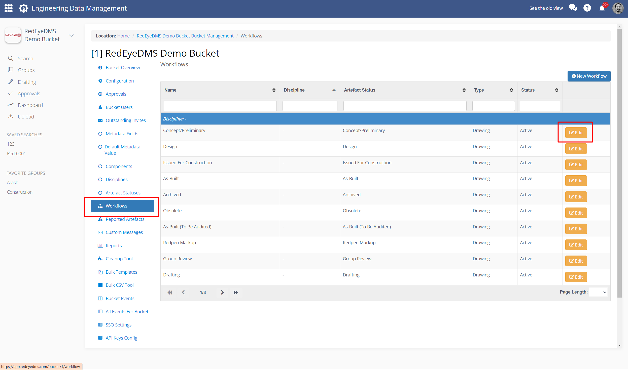Open the chat messages icon
The width and height of the screenshot is (628, 370).
coord(573,8)
